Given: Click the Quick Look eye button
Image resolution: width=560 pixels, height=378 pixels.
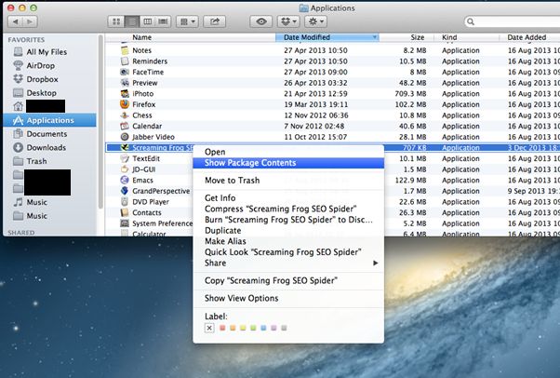Looking at the screenshot, I should (x=261, y=21).
